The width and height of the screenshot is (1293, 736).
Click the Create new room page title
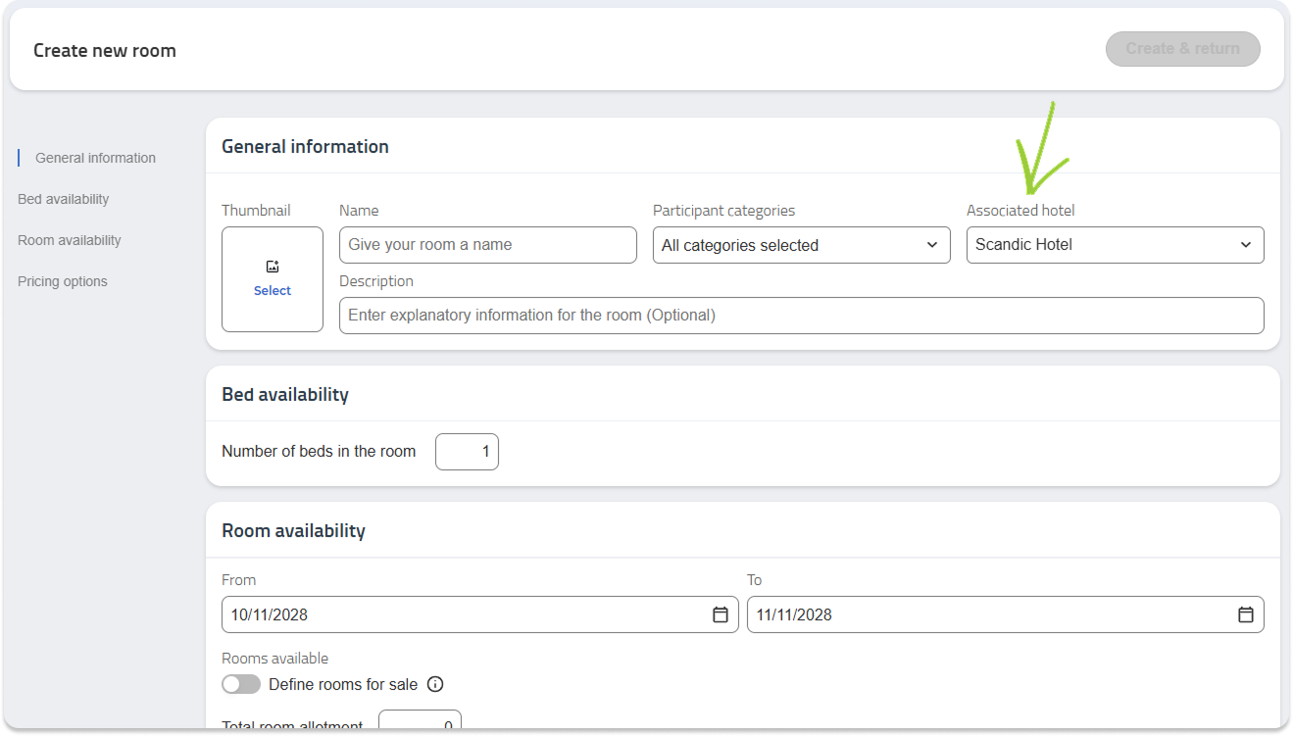[105, 50]
